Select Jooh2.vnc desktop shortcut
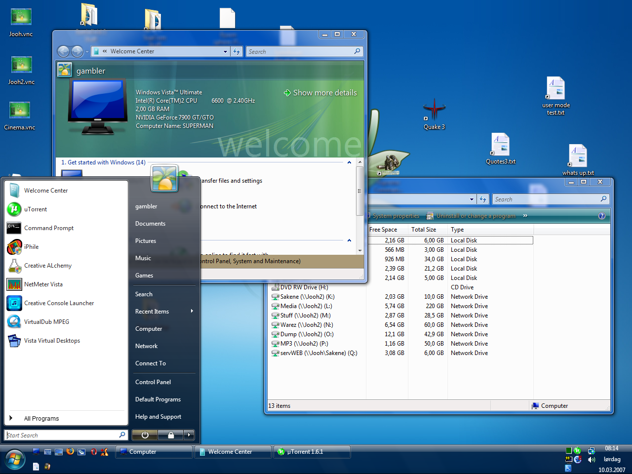 point(21,71)
